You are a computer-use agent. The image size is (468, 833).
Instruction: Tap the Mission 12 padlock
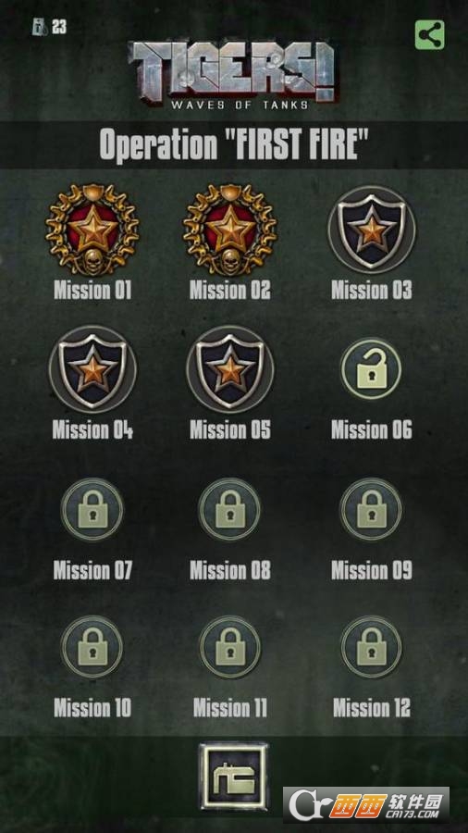(371, 647)
